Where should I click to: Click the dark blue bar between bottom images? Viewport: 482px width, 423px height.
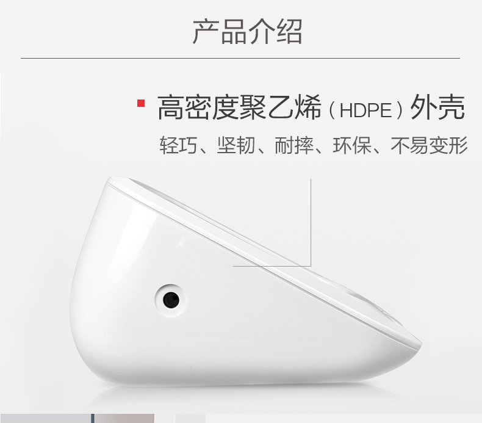pos(92,418)
